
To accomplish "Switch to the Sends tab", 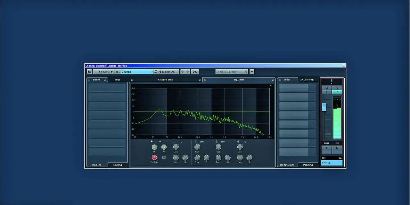I will (287, 80).
